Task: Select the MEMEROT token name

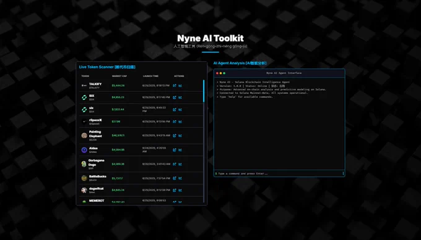Action: tap(97, 201)
